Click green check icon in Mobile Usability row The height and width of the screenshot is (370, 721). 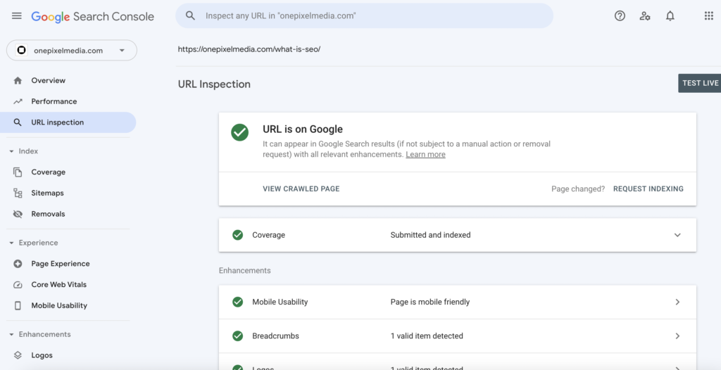238,302
